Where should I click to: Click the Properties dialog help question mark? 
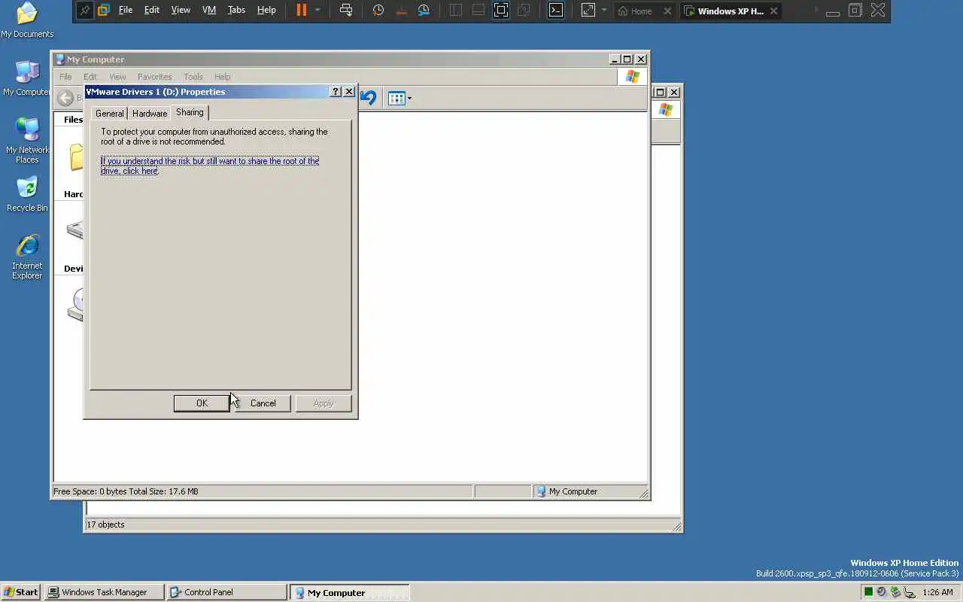coord(336,92)
